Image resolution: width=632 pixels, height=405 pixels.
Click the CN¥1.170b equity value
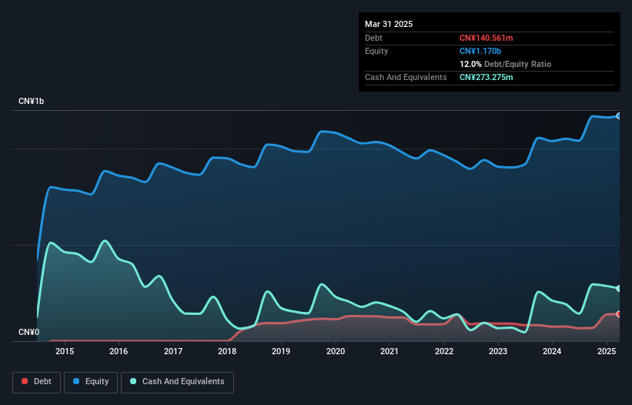pyautogui.click(x=480, y=51)
